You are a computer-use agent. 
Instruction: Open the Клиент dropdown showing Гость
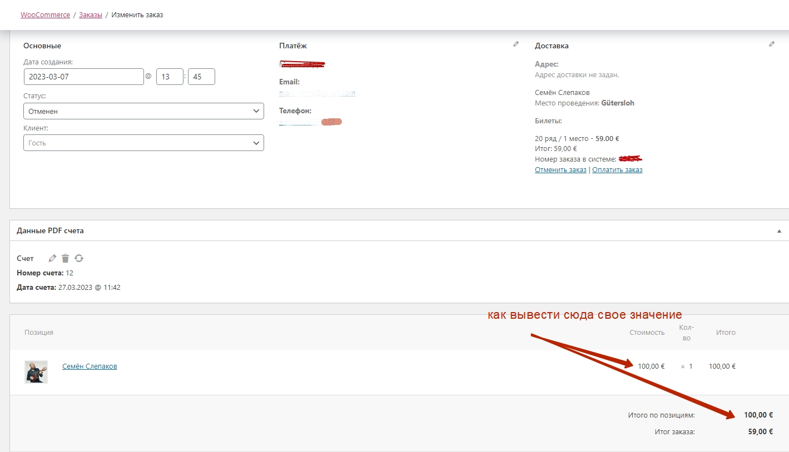pyautogui.click(x=143, y=143)
